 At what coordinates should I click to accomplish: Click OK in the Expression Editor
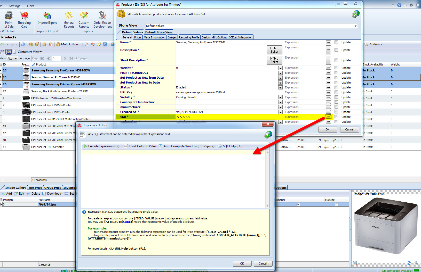[242, 263]
